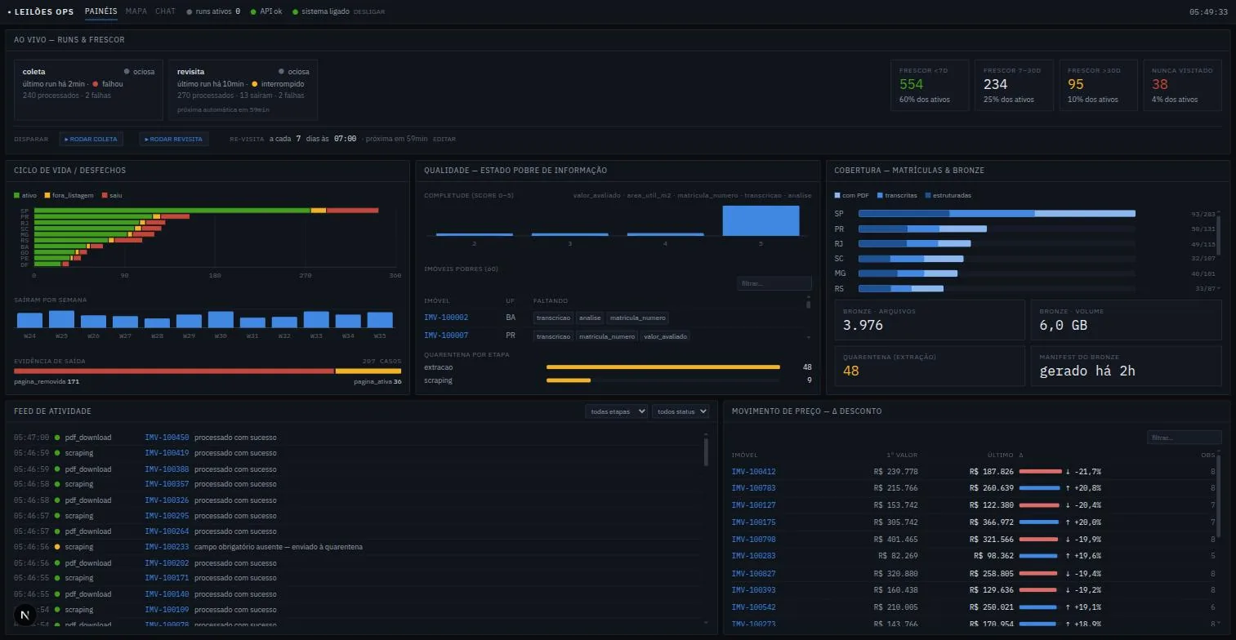The image size is (1236, 640).
Task: Open IMV-100175 in price movement table
Action: [753, 522]
